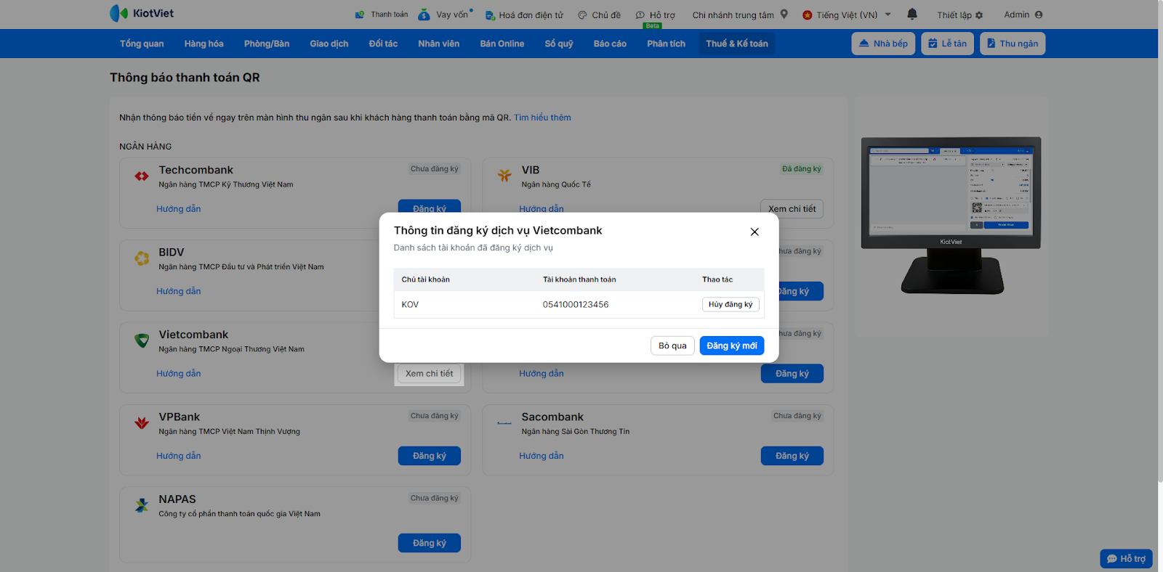The image size is (1163, 572).
Task: Open Nhân viên menu
Action: [439, 44]
